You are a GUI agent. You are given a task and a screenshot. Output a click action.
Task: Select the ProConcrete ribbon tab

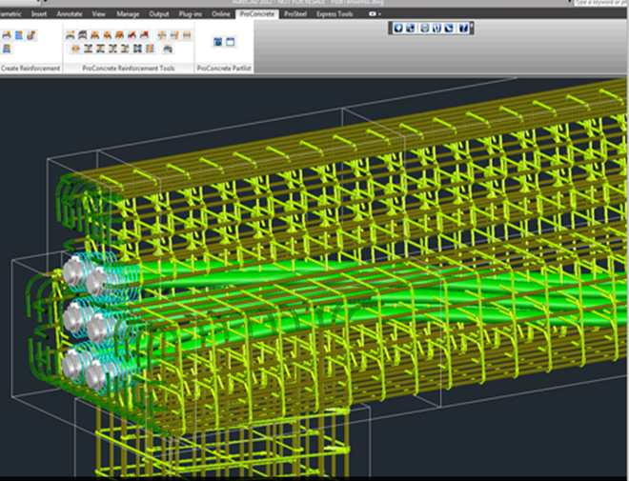pos(257,14)
